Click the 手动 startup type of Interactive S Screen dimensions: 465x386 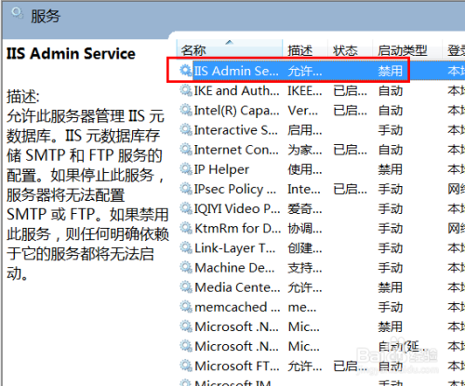pos(390,130)
